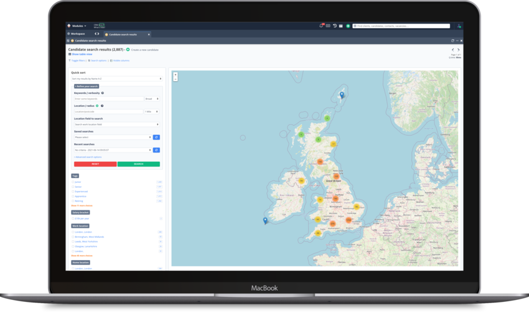The image size is (529, 313).
Task: Refresh the Saved searches list
Action: pyautogui.click(x=156, y=138)
